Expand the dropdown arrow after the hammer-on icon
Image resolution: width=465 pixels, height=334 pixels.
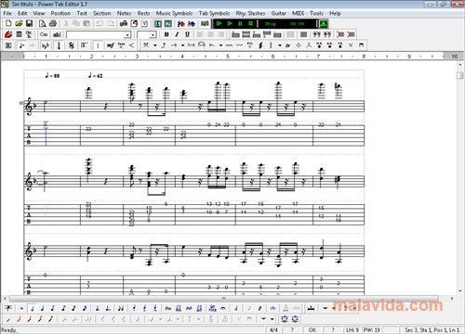(154, 45)
